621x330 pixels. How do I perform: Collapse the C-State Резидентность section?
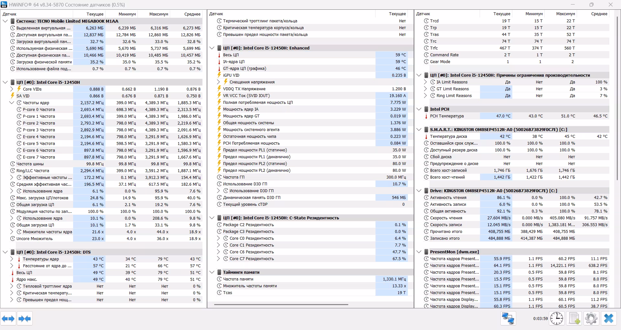[212, 218]
